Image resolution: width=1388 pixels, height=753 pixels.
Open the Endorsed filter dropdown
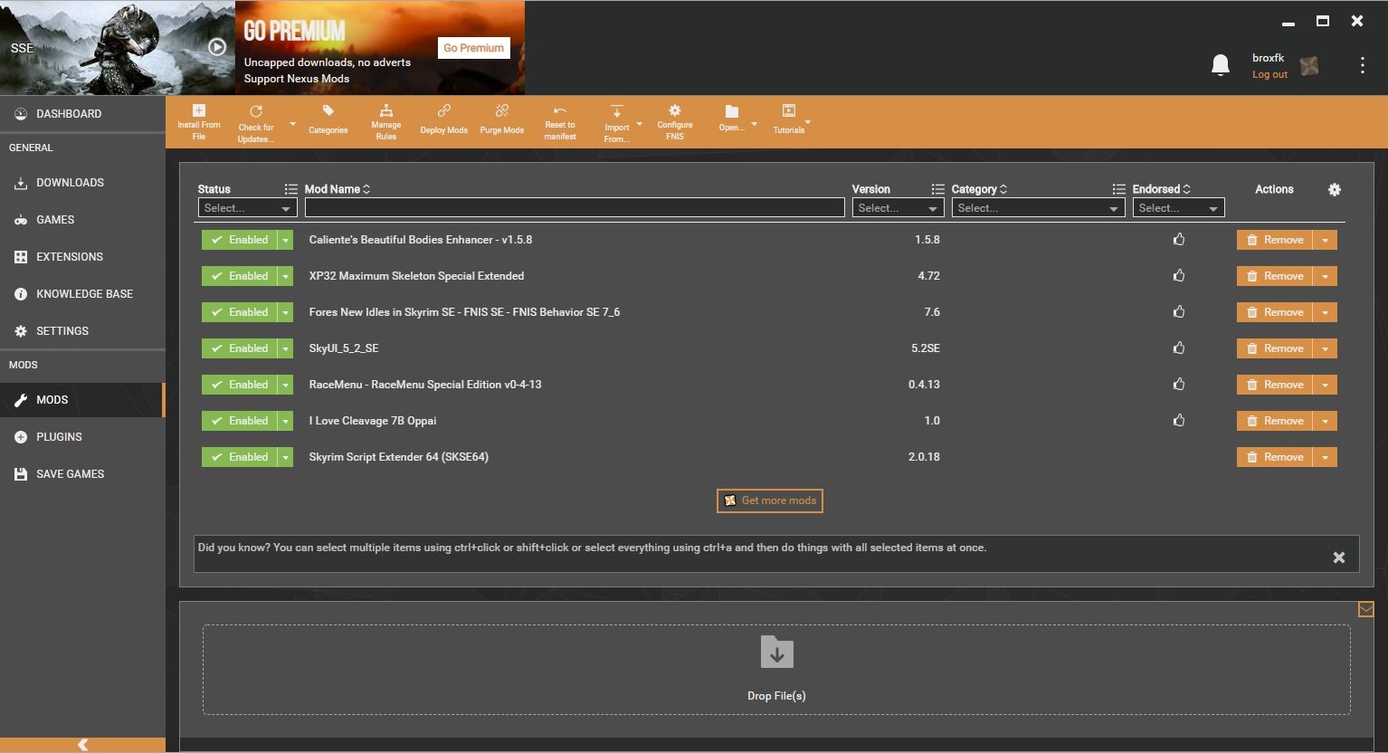[1179, 208]
